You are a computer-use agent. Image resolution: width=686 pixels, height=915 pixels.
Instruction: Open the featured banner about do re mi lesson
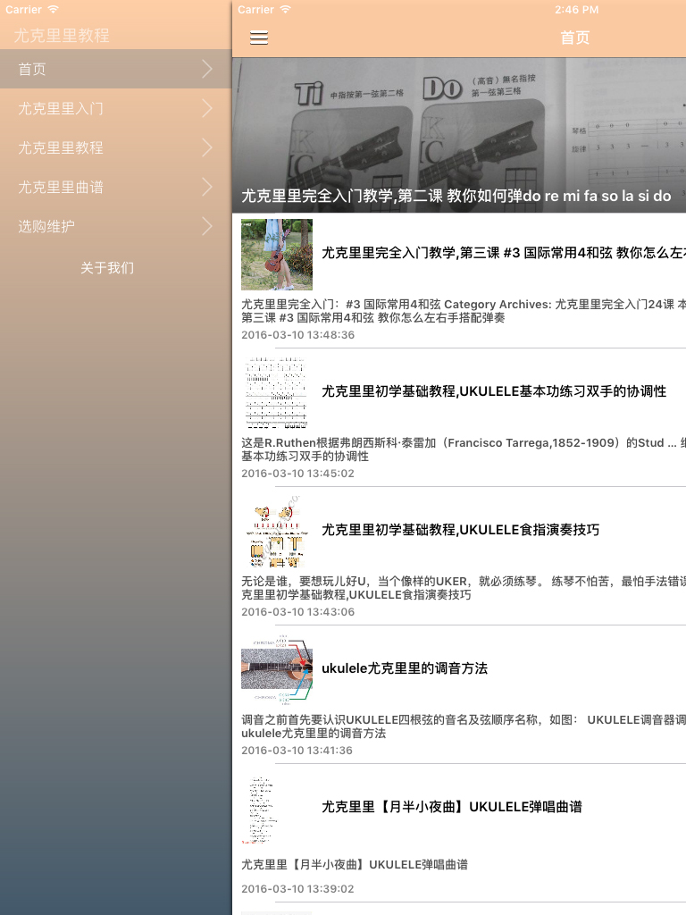point(459,135)
